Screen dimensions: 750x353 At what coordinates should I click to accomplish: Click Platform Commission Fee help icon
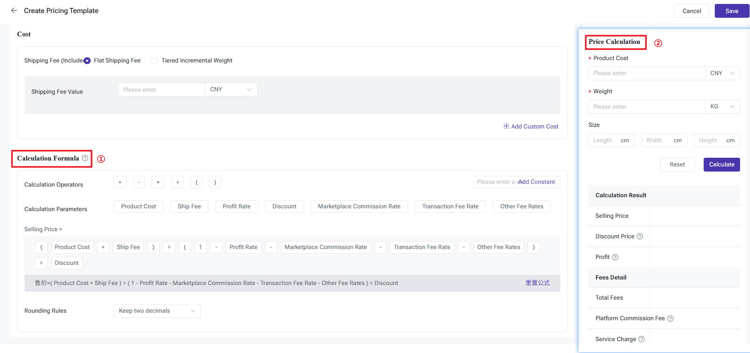click(x=670, y=319)
